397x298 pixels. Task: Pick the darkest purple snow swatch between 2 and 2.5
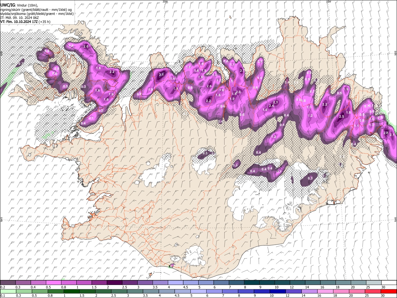pos(114,282)
